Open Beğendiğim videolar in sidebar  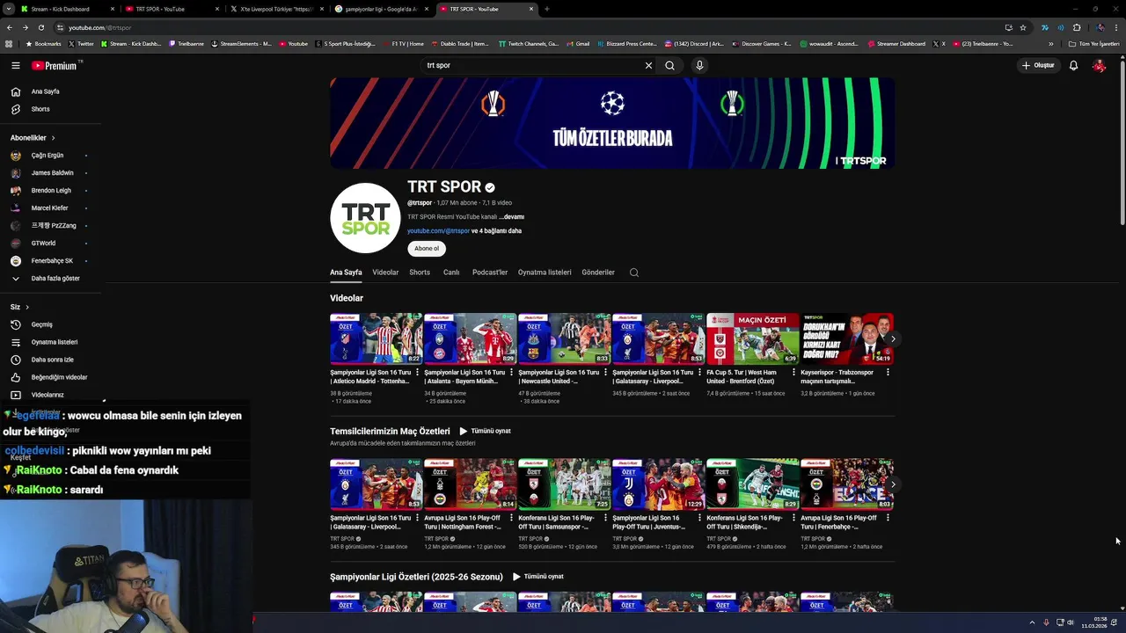click(x=50, y=377)
